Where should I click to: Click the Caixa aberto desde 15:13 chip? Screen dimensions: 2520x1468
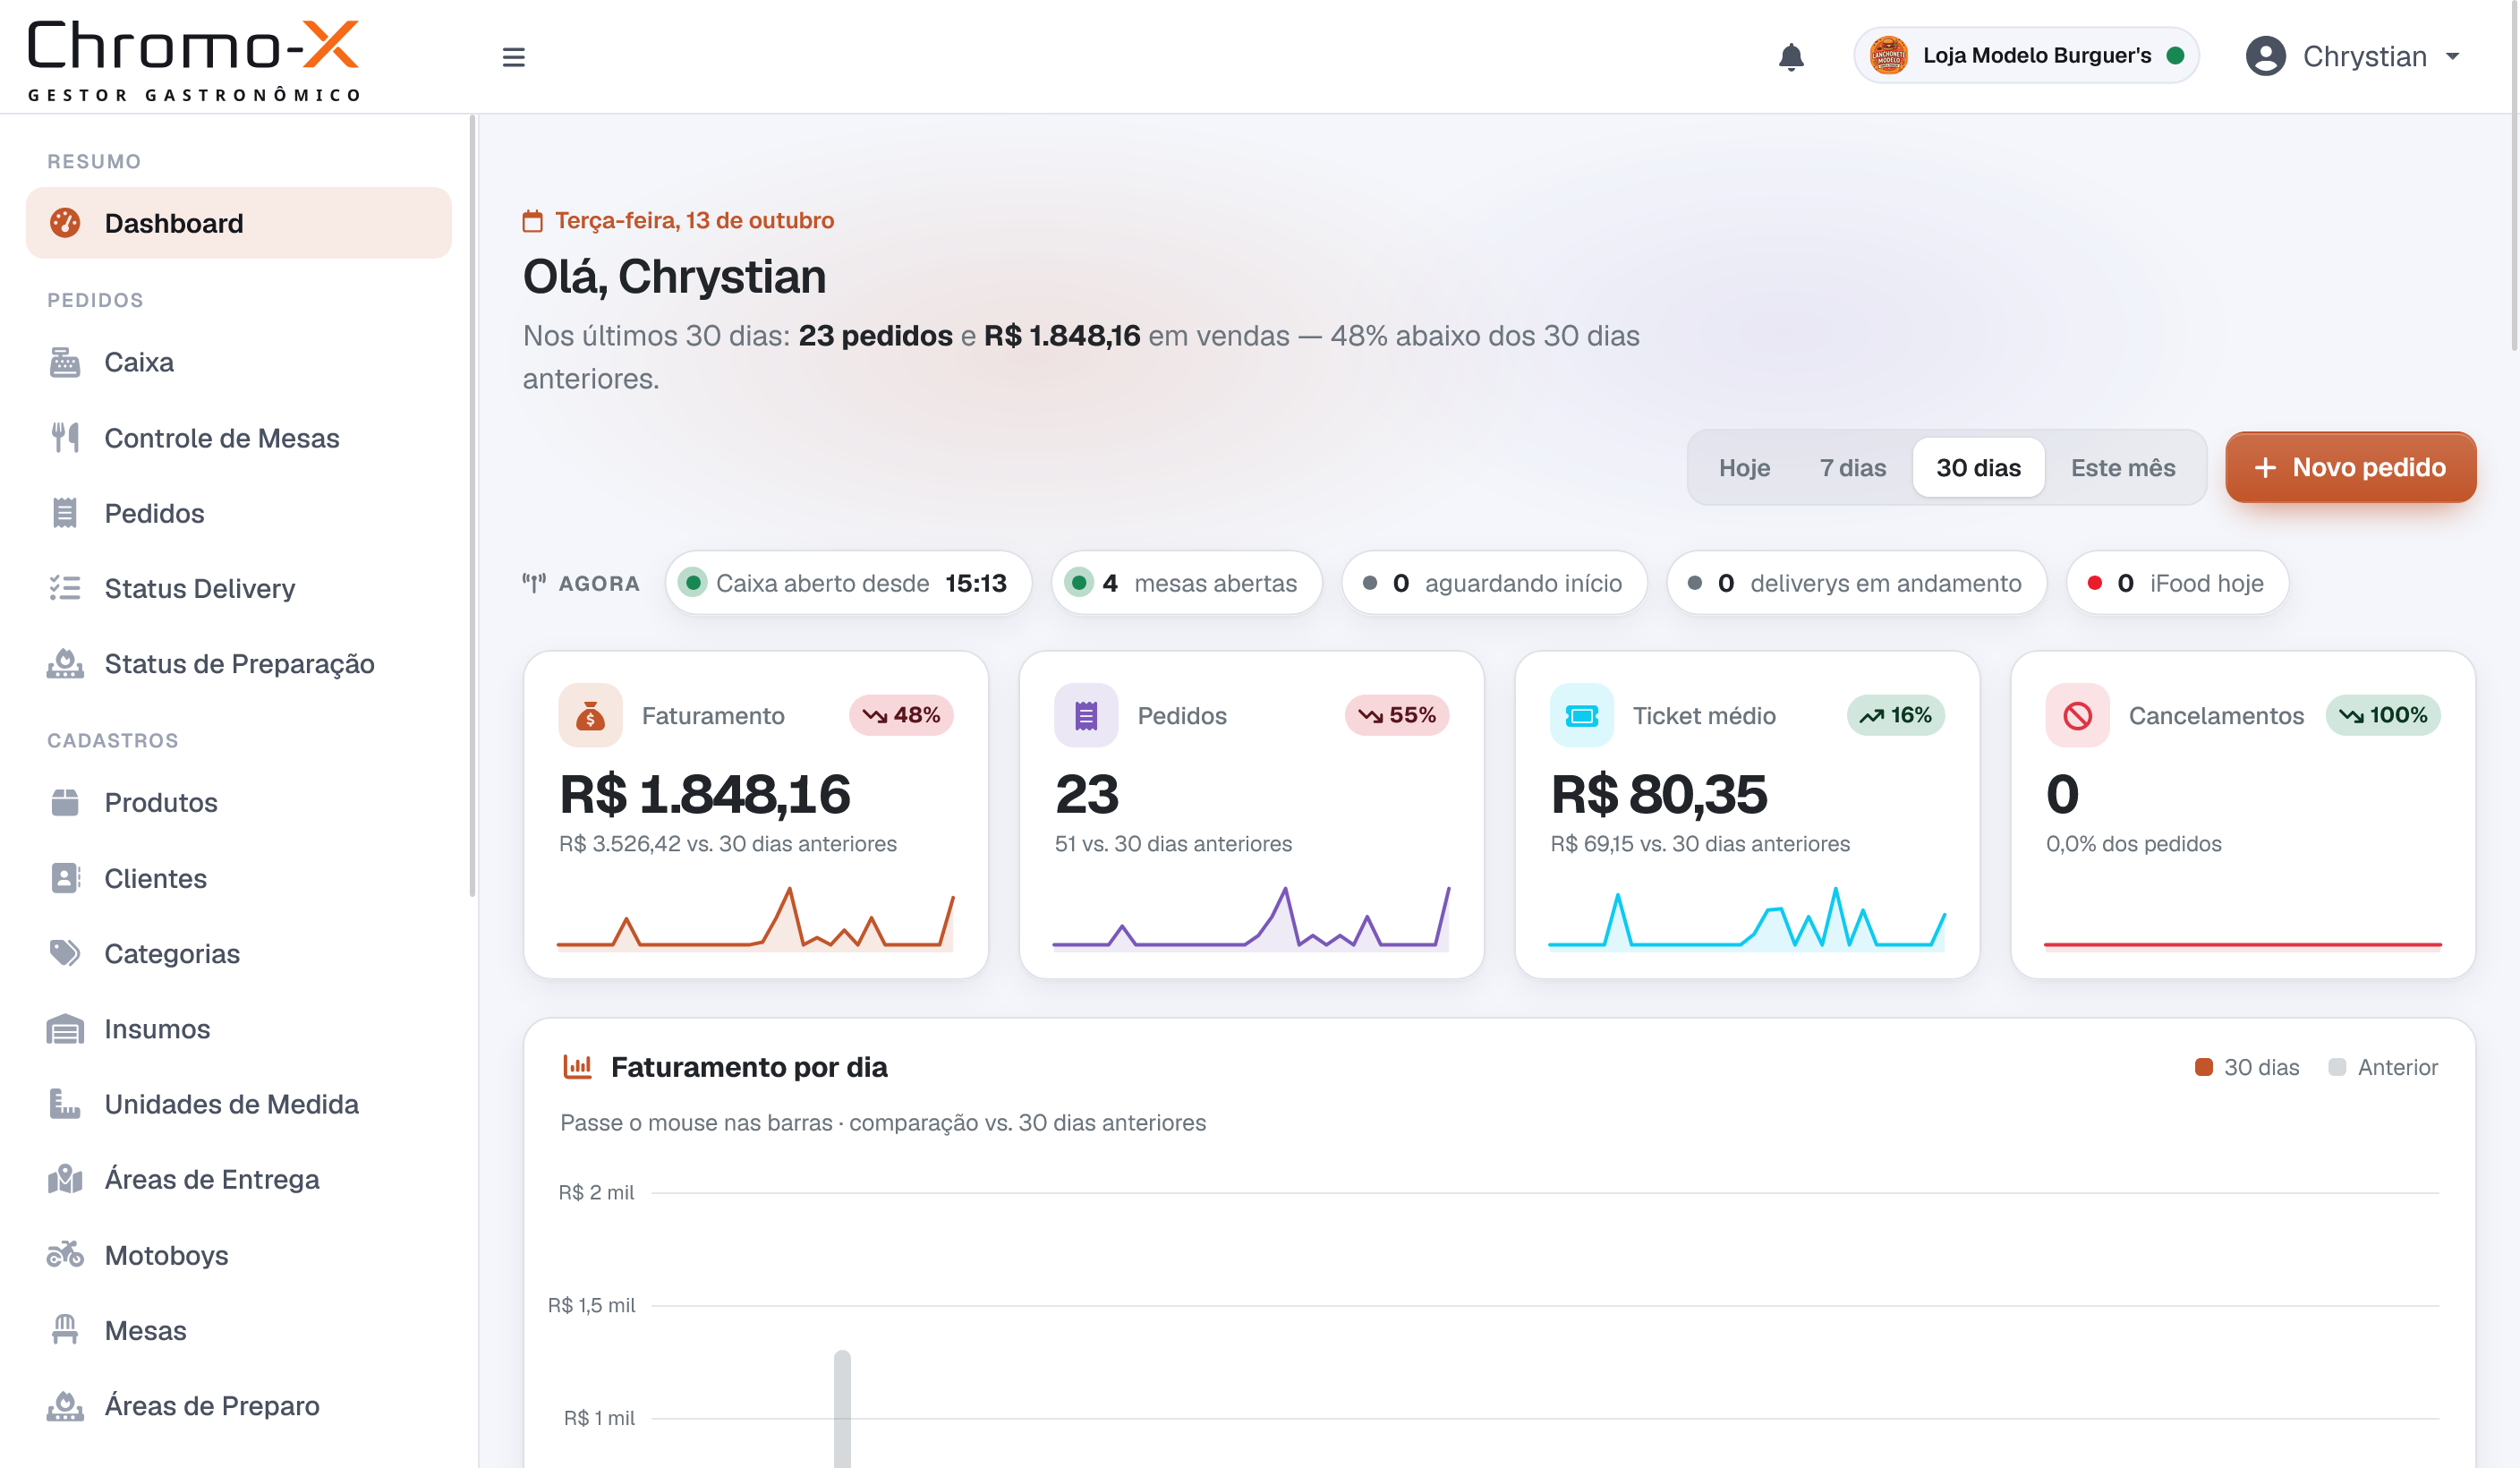click(x=848, y=583)
